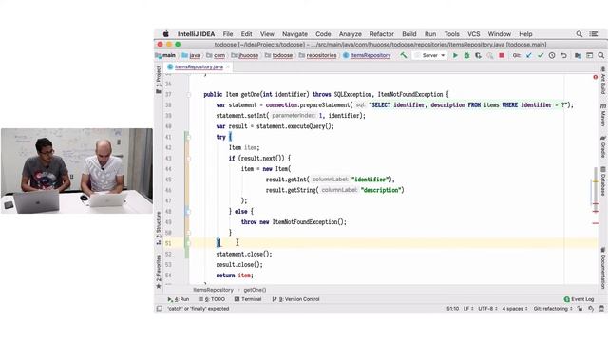Click the repositories breadcrumb folder

click(317, 55)
